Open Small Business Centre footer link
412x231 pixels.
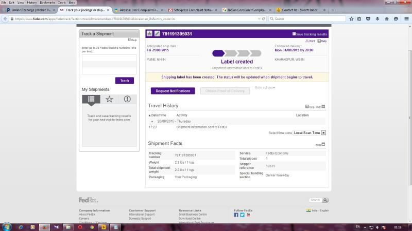(x=193, y=215)
